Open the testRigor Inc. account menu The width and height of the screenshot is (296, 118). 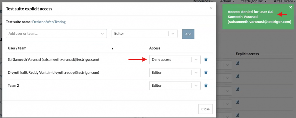(252, 1)
